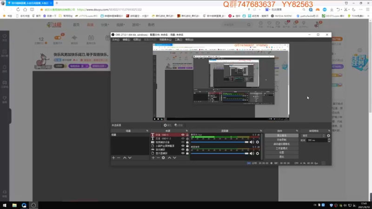Toggle visibility of 文本 (GDI+) source
372x209 pixels.
(x=183, y=135)
